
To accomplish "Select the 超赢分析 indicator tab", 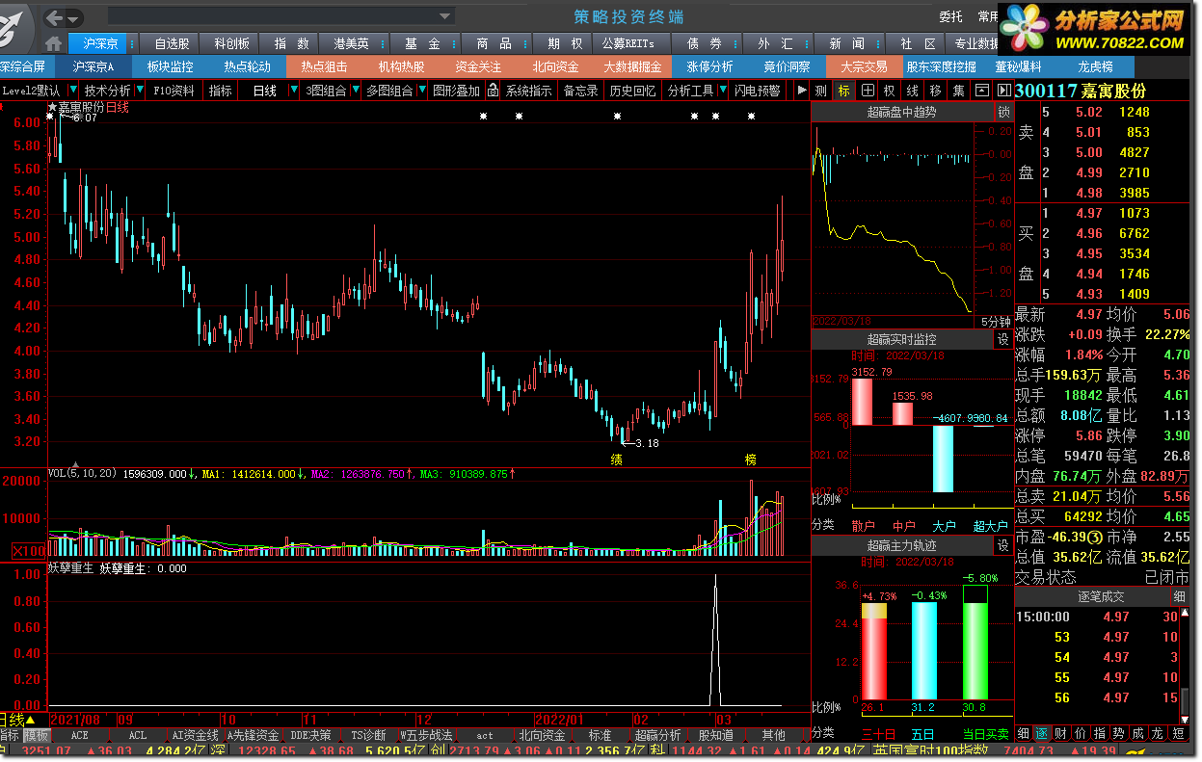I will [x=657, y=735].
